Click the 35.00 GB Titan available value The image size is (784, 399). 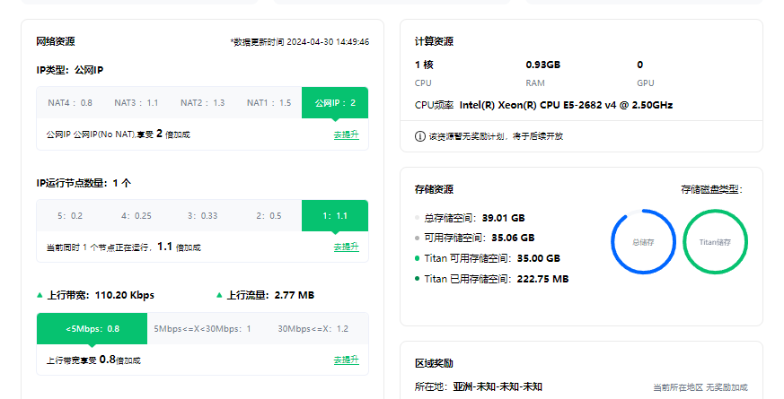539,258
